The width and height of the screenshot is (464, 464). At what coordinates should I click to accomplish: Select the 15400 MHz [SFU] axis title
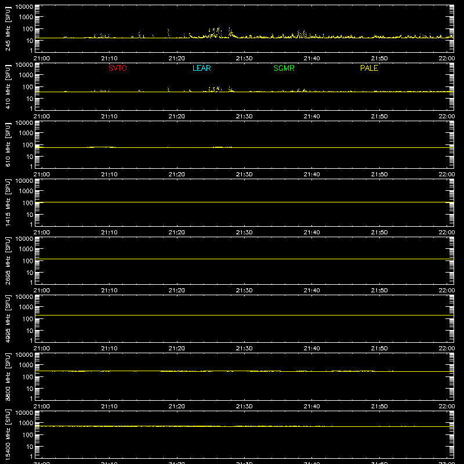(8, 434)
